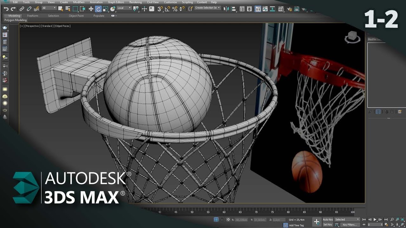Click the Undo arrow icon

(x=6, y=9)
